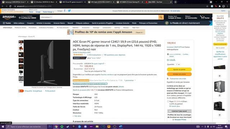Expand the 1 promotion dropdown
Viewport: 230px width, 129px height.
pos(130,80)
